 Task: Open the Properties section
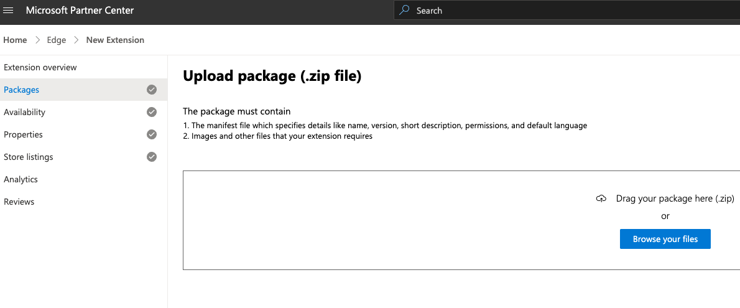click(24, 134)
